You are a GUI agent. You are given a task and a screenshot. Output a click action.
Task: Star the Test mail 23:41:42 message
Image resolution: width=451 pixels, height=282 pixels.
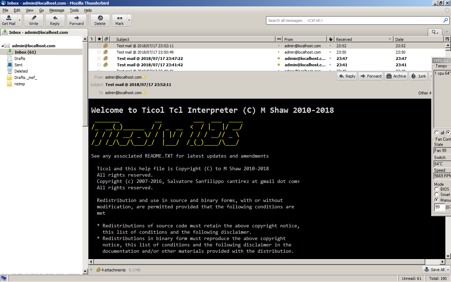pos(99,65)
